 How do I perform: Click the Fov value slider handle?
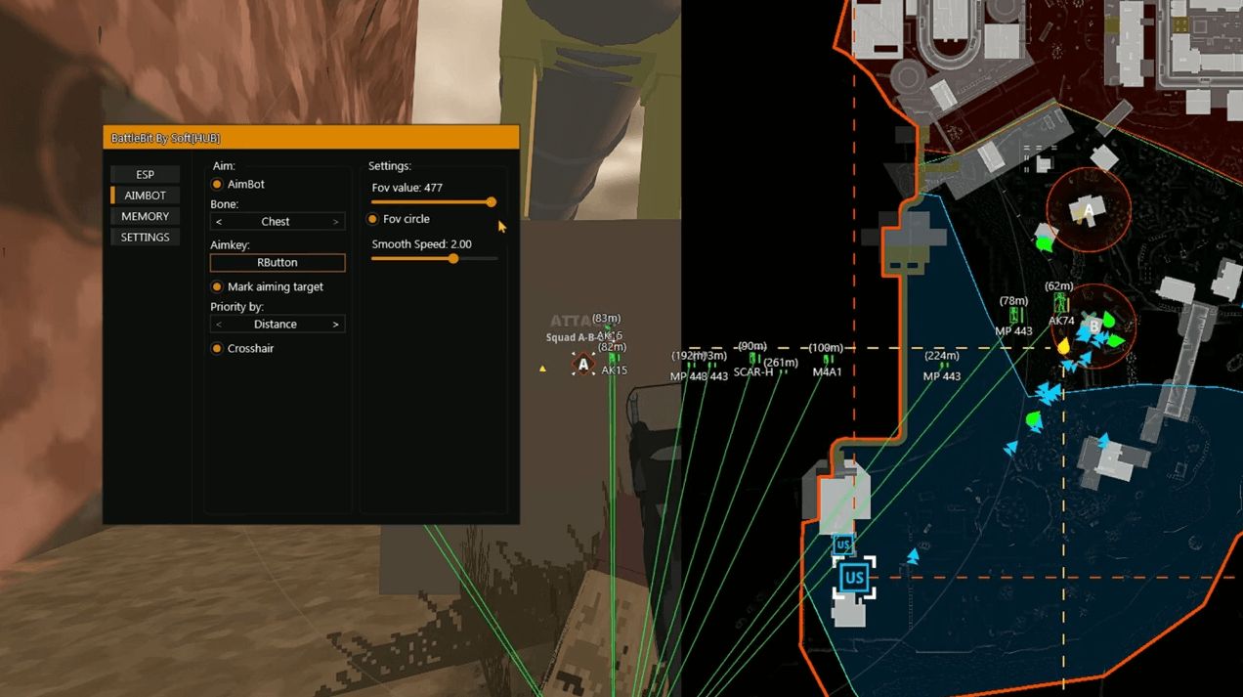491,202
